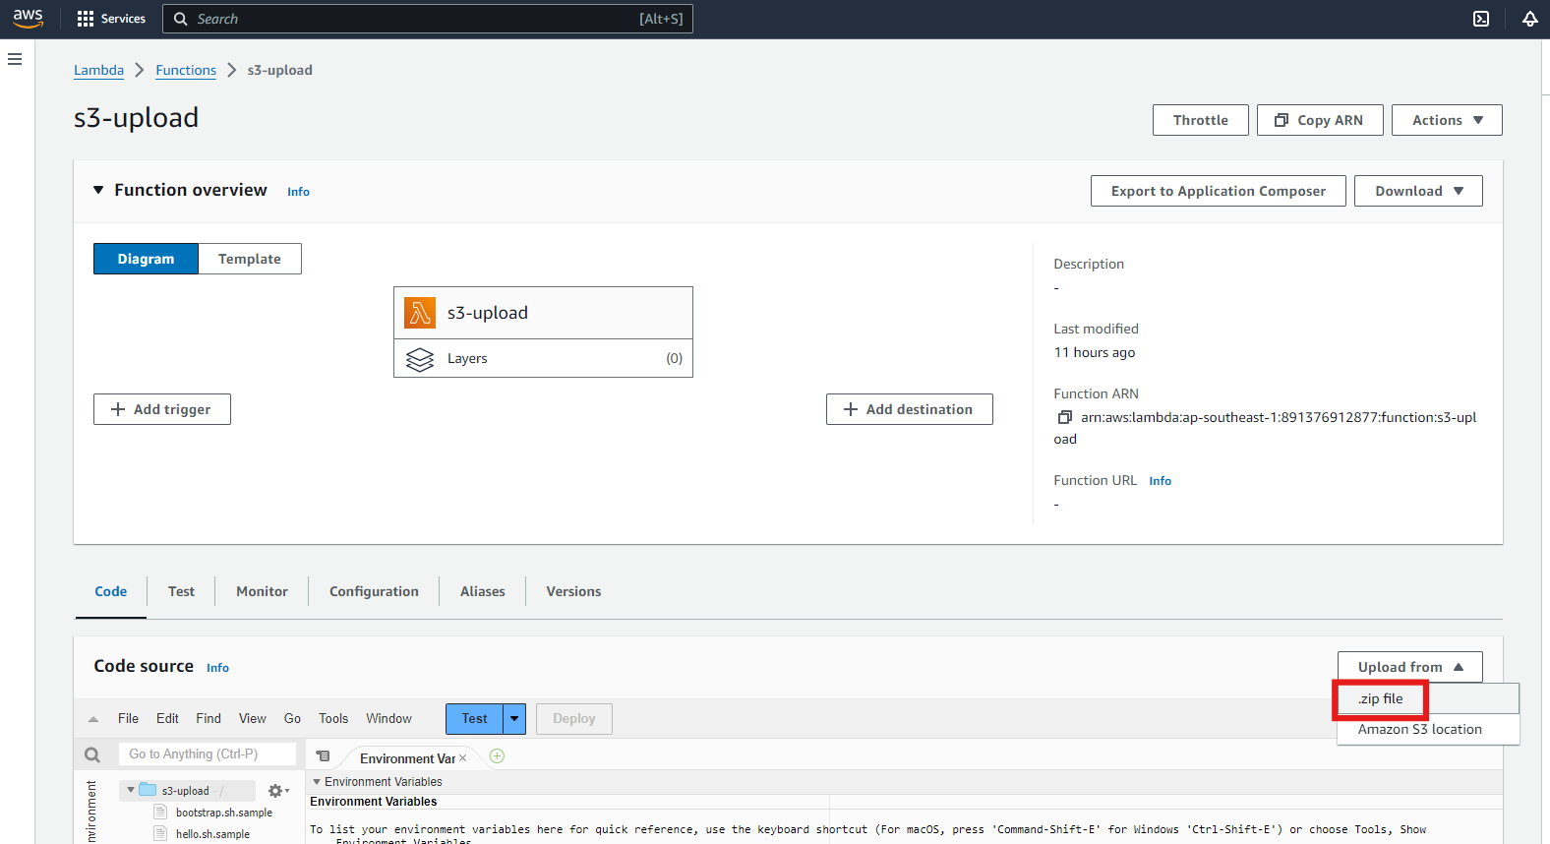Click the Layers (0) row
The image size is (1550, 844).
[543, 359]
